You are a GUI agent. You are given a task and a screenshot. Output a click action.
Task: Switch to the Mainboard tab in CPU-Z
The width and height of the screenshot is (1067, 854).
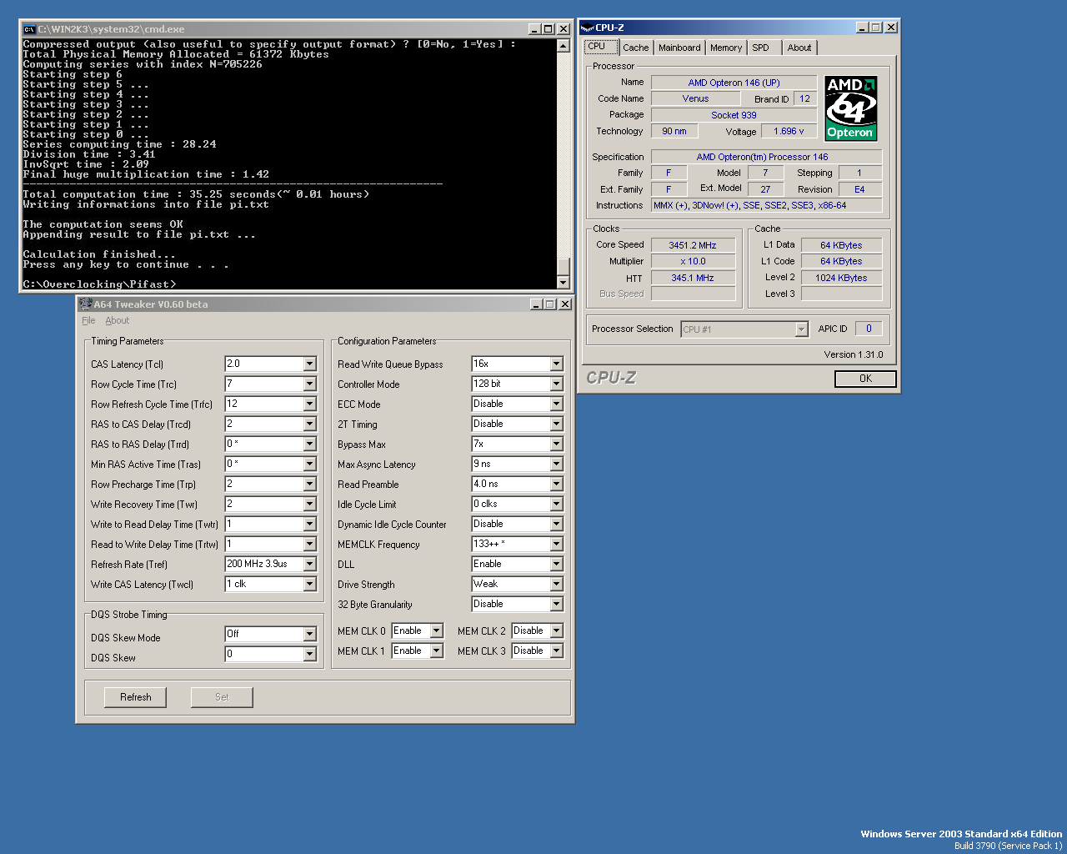tap(679, 48)
